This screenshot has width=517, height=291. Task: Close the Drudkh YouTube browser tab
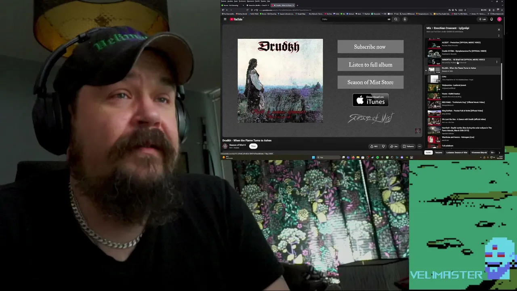[x=293, y=5]
